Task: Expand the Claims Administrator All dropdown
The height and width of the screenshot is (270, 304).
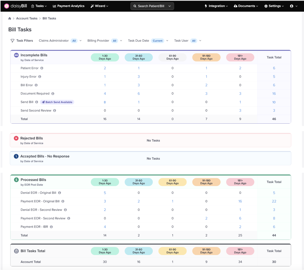Action: [x=74, y=40]
